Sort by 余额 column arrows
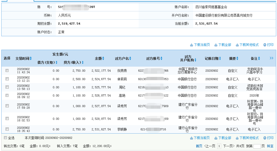The image size is (277, 151). [103, 58]
